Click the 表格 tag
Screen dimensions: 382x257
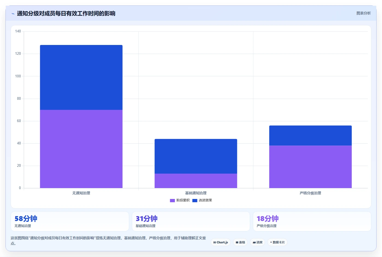point(240,242)
